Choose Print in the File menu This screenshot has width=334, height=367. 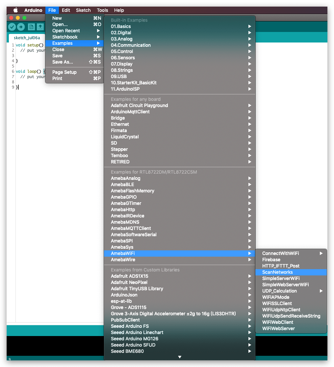pyautogui.click(x=74, y=78)
